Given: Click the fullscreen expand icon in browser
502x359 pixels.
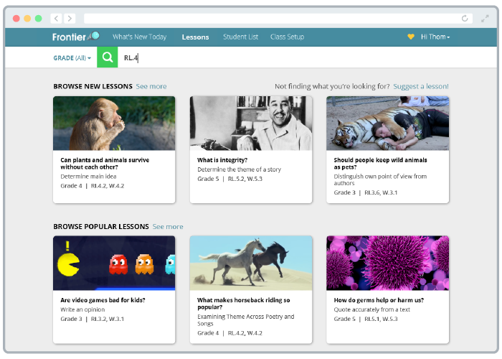Looking at the screenshot, I should [x=485, y=18].
